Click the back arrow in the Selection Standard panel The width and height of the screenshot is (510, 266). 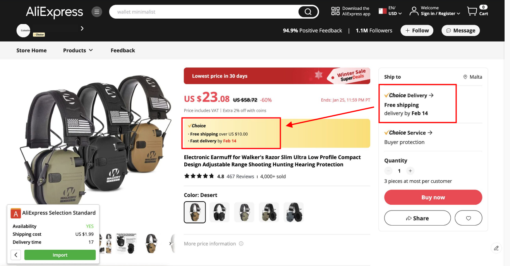click(15, 255)
